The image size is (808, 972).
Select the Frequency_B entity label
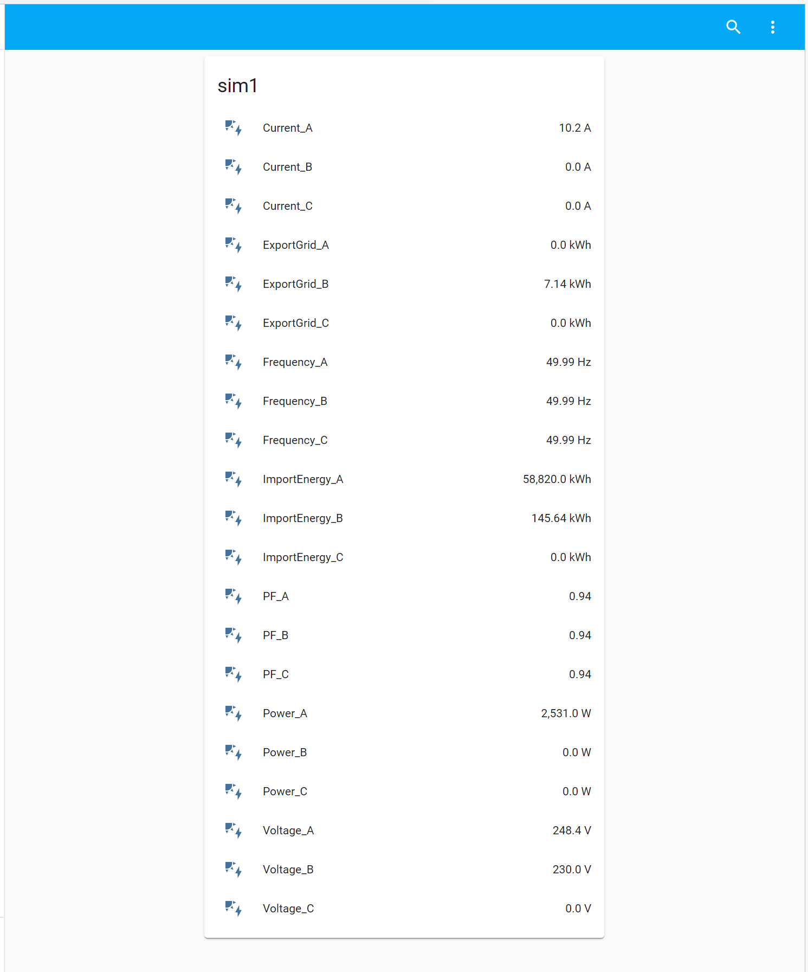295,401
